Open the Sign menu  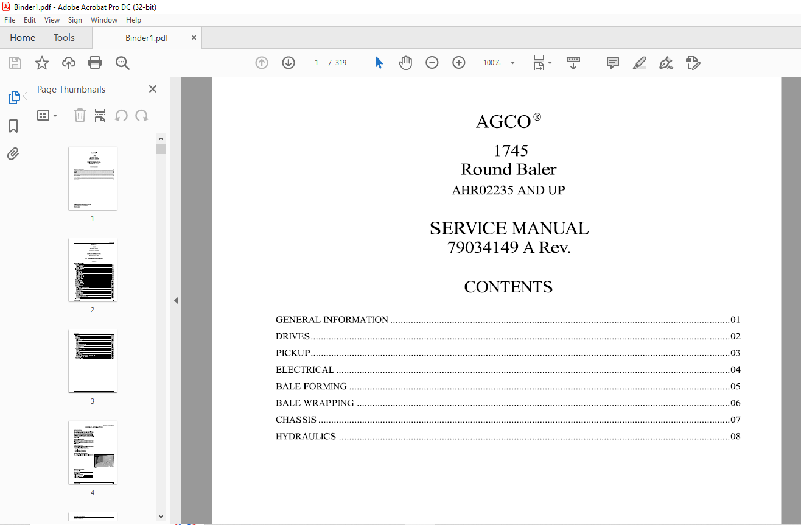pos(75,20)
